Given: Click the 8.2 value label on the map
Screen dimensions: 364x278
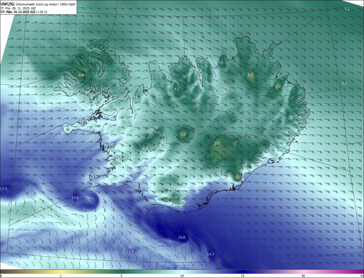Looking at the screenshot, I should pos(38,18).
